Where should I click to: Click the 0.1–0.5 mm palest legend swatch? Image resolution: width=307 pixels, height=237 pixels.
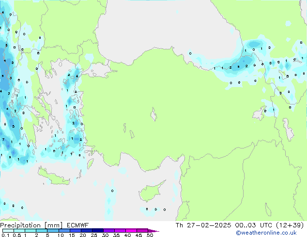pyautogui.click(x=8, y=231)
